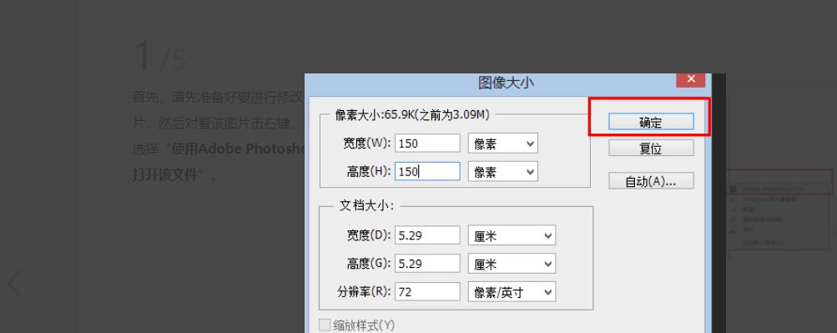Click the 像素大小:65.9K label text

tap(412, 114)
